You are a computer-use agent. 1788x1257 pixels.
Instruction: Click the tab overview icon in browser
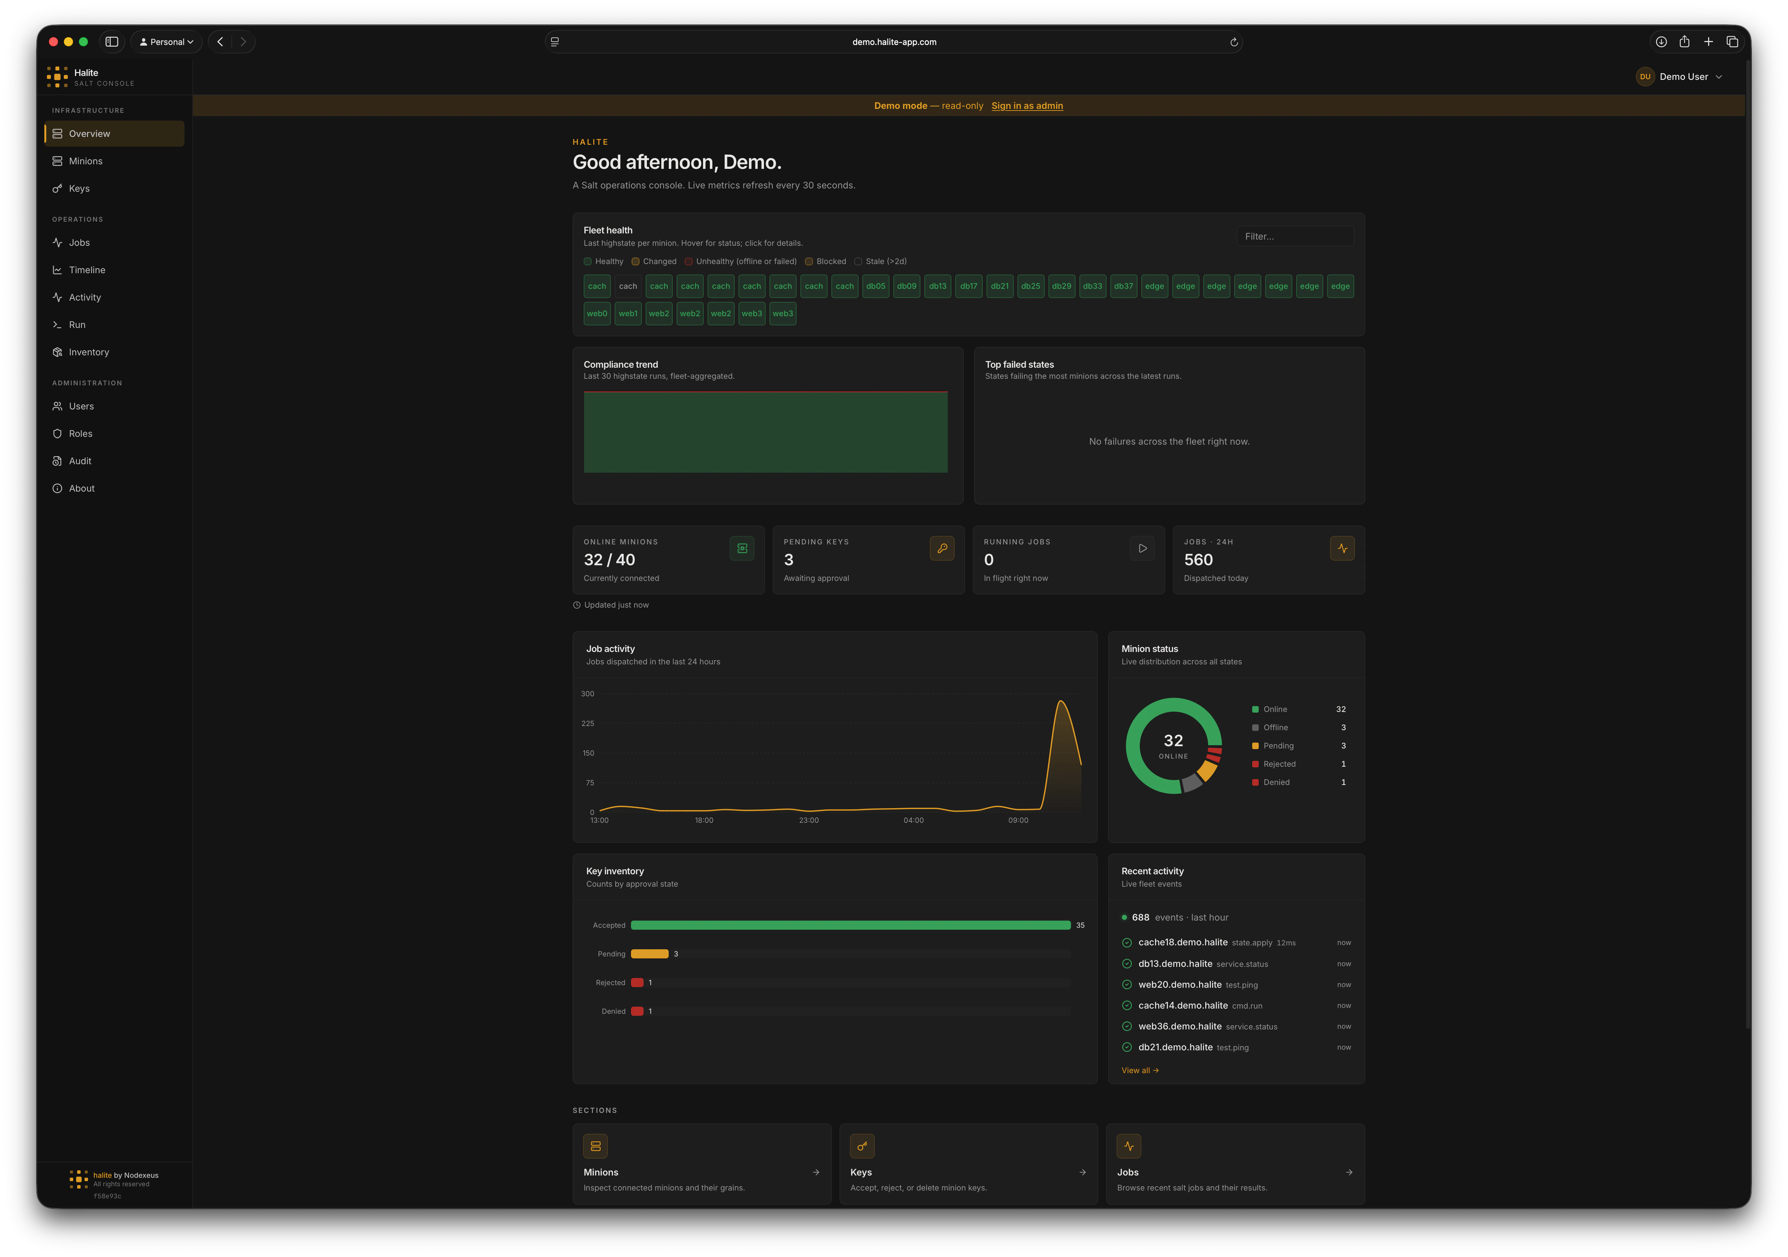[1732, 42]
